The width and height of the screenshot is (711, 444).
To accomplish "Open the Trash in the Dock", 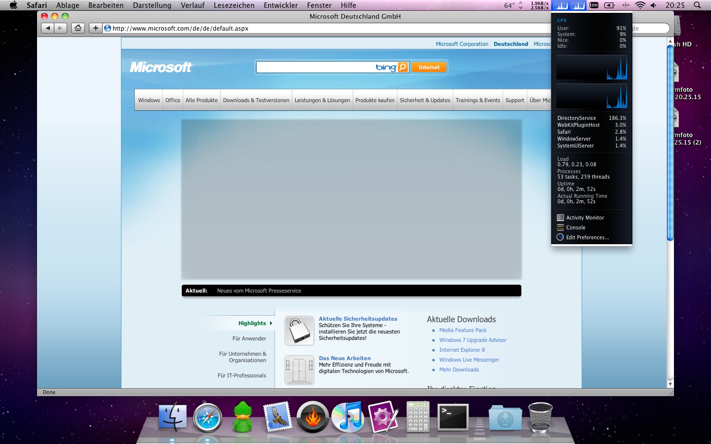I will [x=540, y=417].
